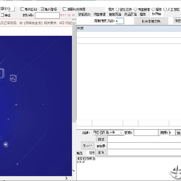Click the 打开本地文档 button

[151, 21]
